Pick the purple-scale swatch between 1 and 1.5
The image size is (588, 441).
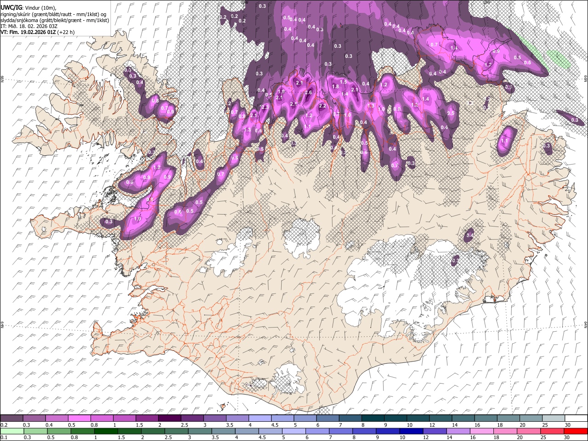click(x=124, y=418)
